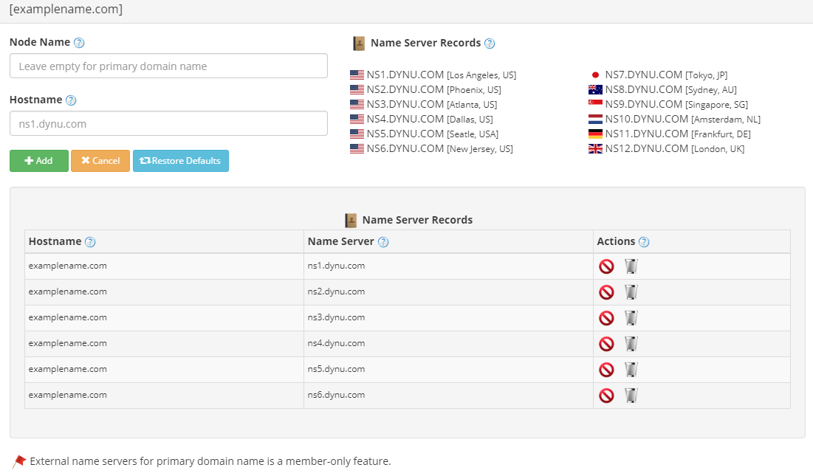
Task: Select NS1.DYNU.COM Los Angeles entry
Action: click(433, 75)
